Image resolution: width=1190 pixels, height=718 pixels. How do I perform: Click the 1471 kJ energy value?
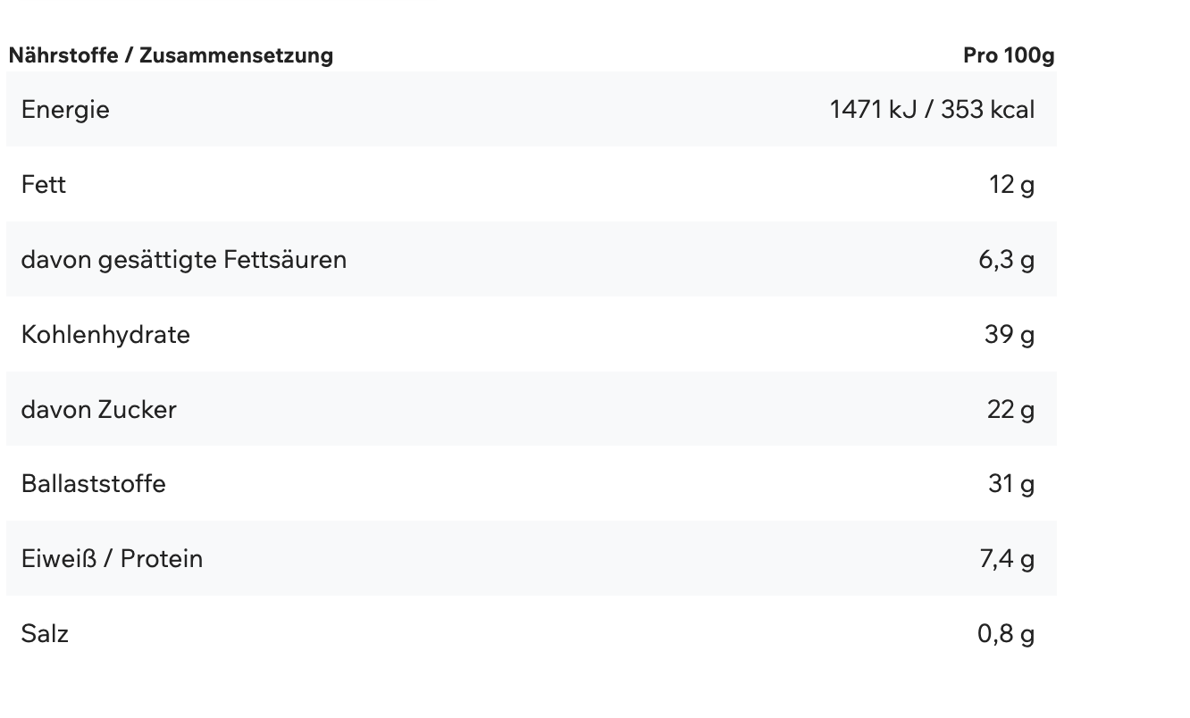tap(873, 110)
